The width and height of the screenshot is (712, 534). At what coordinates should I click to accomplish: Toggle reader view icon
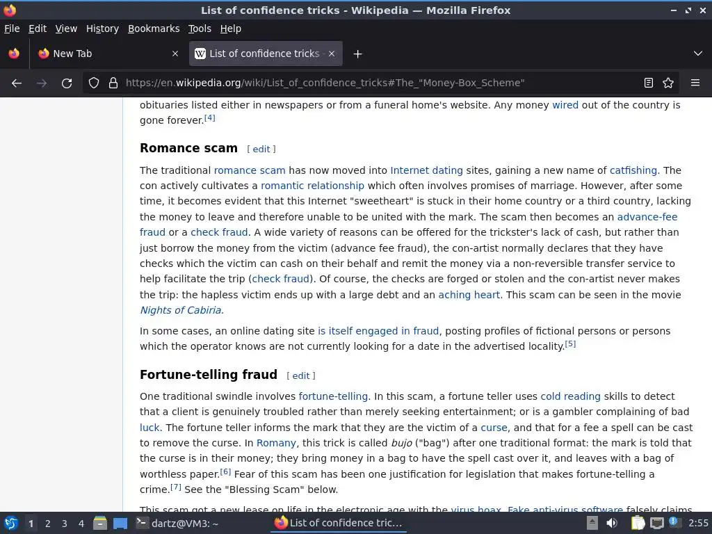pos(649,83)
